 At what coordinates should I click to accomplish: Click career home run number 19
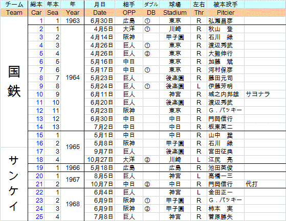point(36,168)
